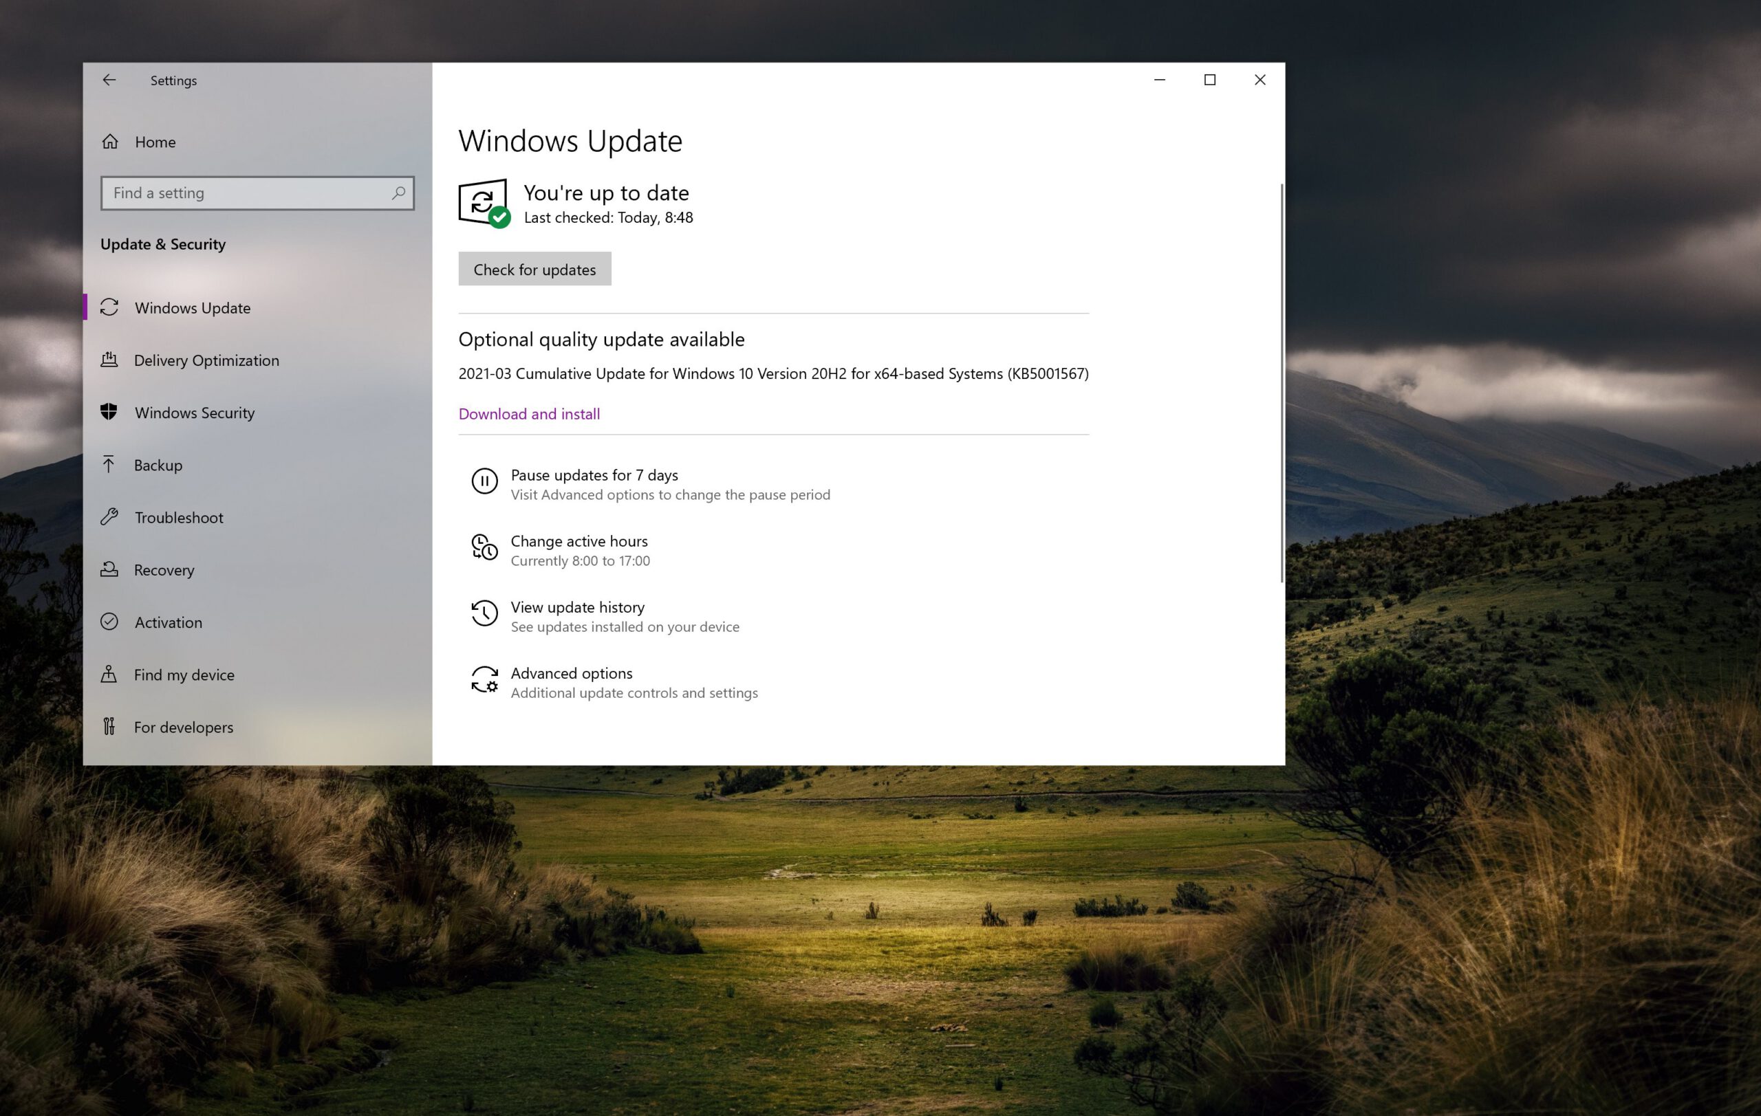This screenshot has height=1116, width=1761.
Task: Click the Windows Security shield icon
Action: 109,411
